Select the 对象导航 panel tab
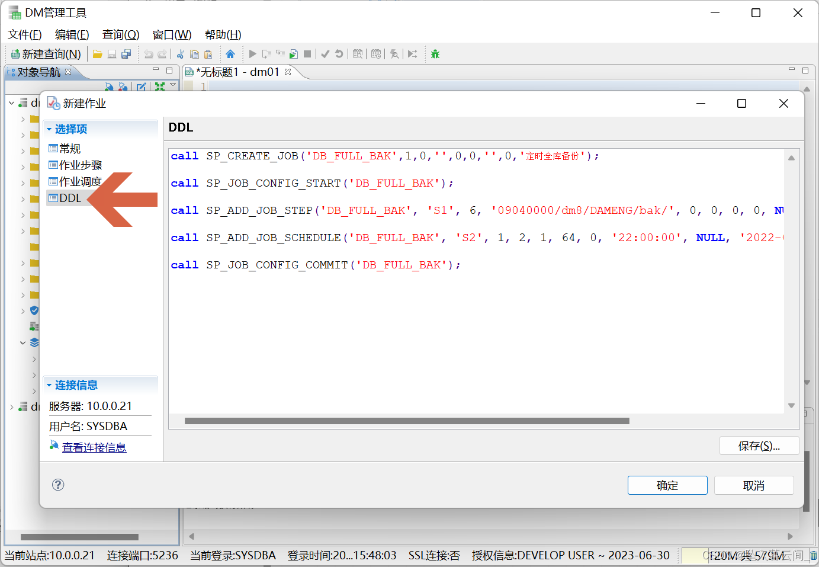Image resolution: width=819 pixels, height=567 pixels. 39,72
